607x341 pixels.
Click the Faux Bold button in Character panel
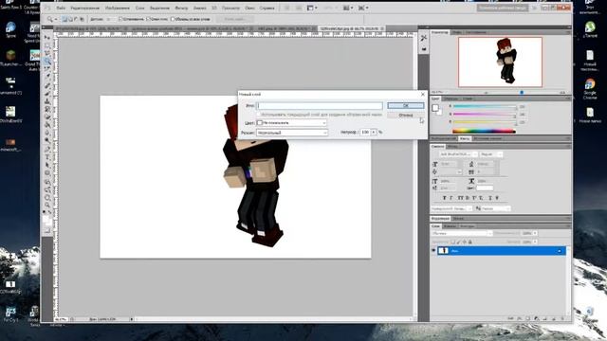pyautogui.click(x=445, y=198)
